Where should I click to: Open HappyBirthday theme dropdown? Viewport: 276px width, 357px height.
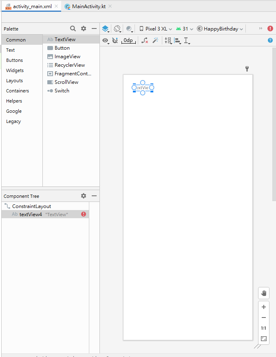click(220, 28)
